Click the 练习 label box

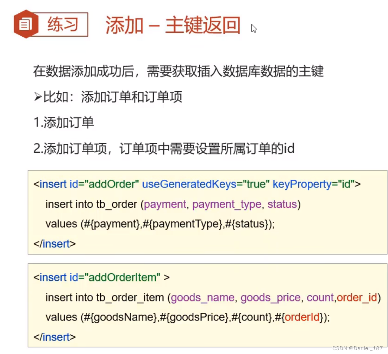[x=63, y=24]
